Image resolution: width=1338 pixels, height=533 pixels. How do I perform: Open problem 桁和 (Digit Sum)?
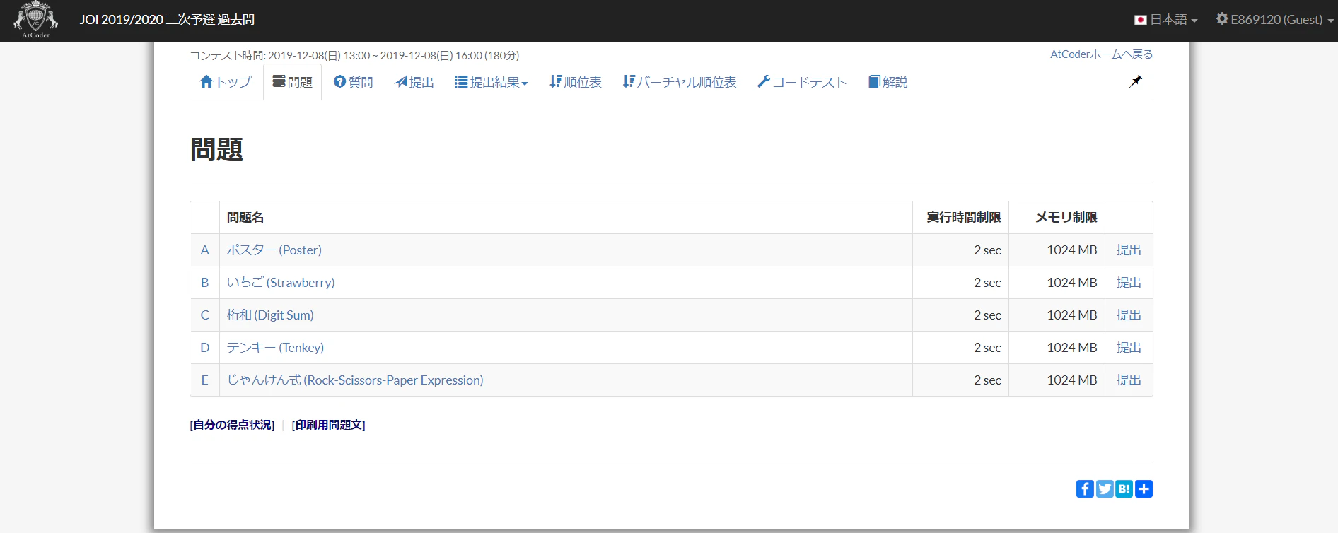269,315
